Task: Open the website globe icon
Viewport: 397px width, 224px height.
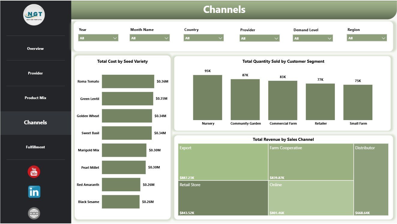Action: pos(34,213)
